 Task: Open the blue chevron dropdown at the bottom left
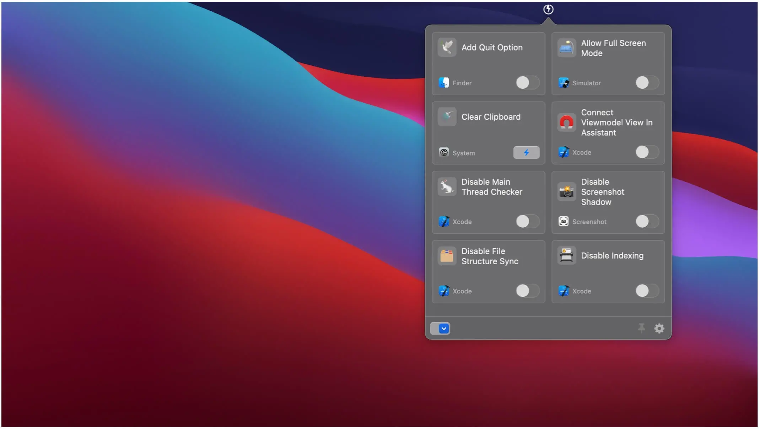[x=443, y=328]
